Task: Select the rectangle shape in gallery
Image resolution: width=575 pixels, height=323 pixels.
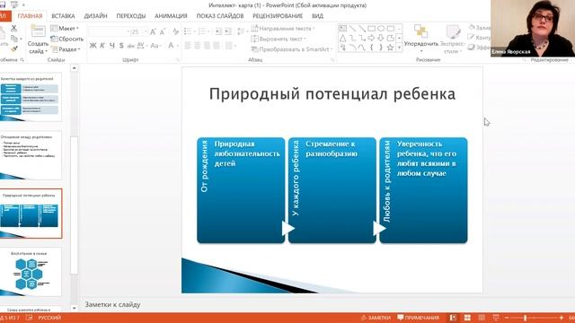Action: pos(371,28)
